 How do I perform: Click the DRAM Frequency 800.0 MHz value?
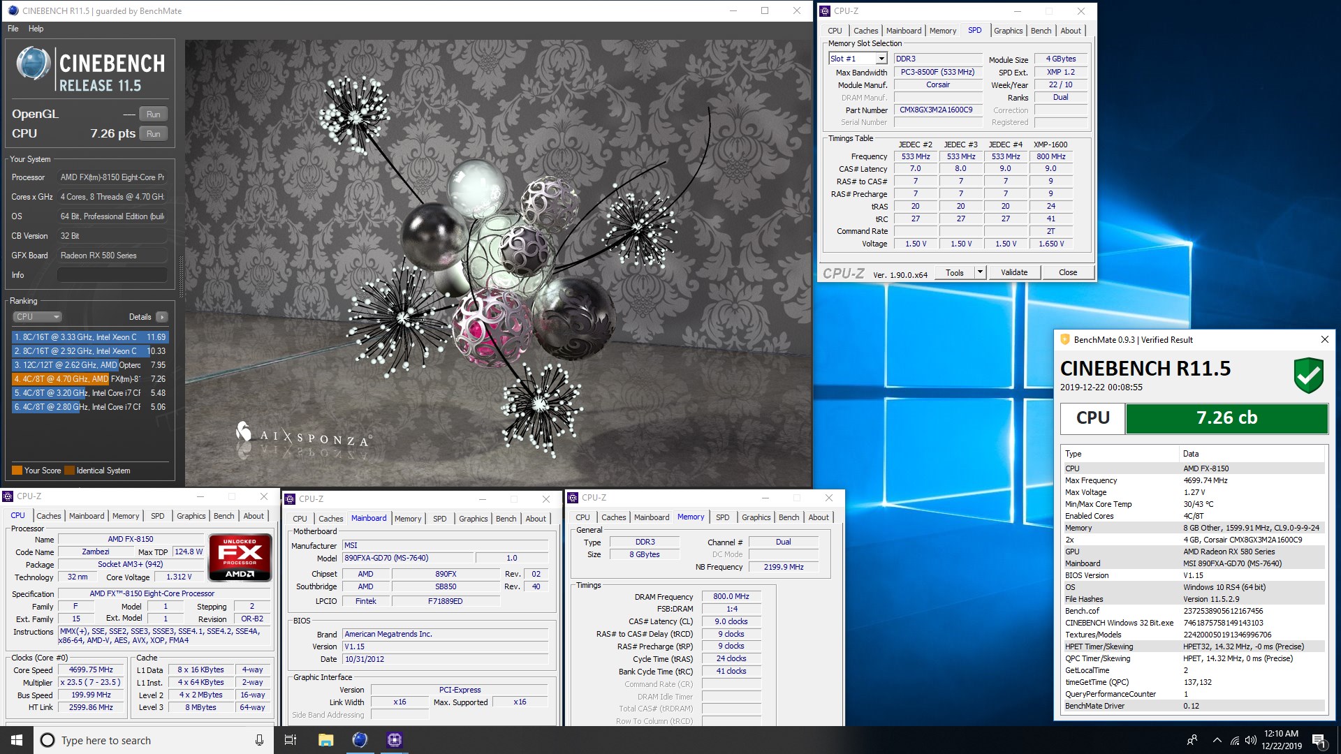coord(731,597)
